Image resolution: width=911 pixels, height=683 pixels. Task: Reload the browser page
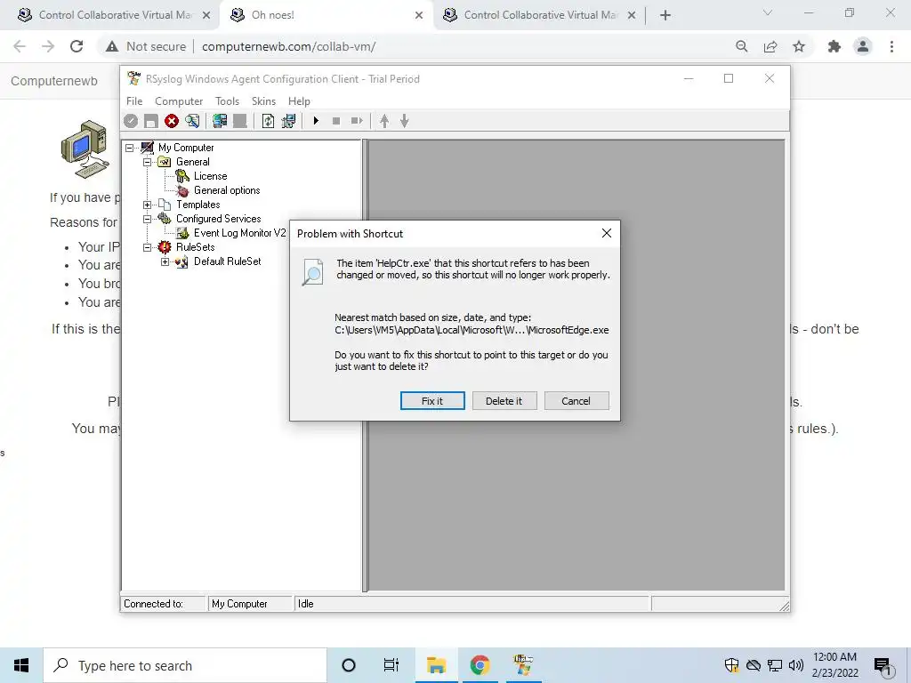[x=77, y=46]
